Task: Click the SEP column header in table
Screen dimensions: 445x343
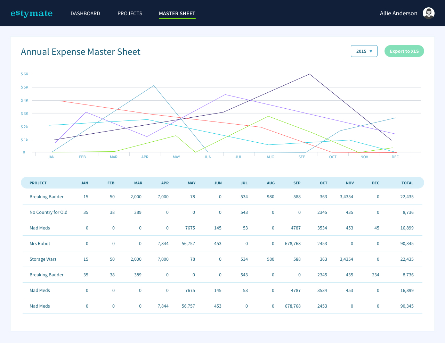Action: (297, 183)
